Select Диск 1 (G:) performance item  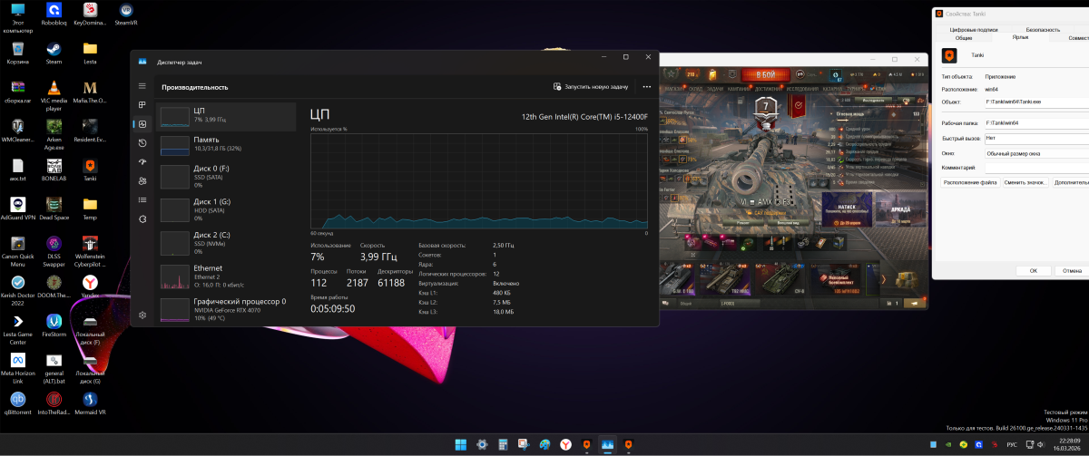pyautogui.click(x=226, y=208)
